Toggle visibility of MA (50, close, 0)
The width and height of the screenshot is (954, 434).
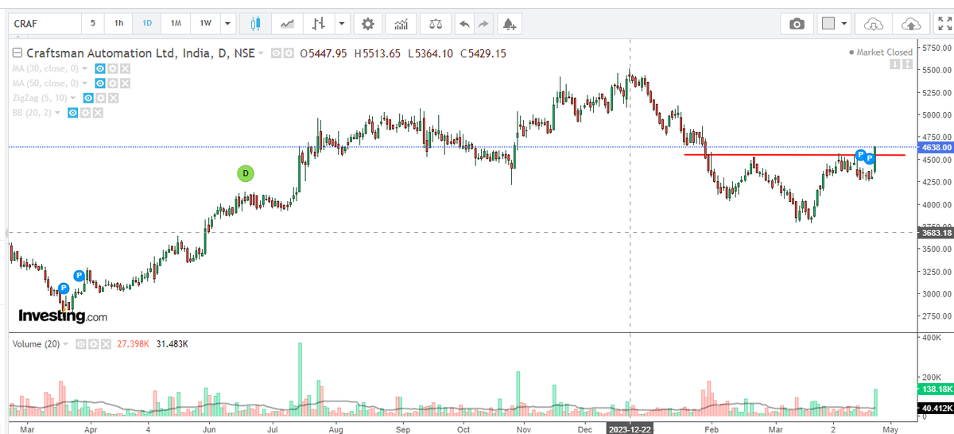point(101,83)
